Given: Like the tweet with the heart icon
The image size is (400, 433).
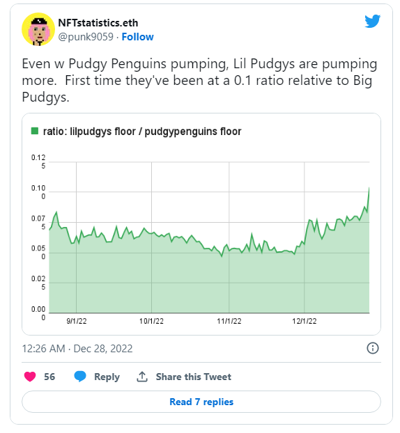Looking at the screenshot, I should [30, 377].
